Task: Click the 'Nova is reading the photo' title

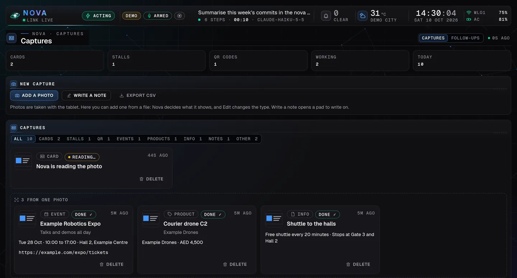Action: click(69, 166)
